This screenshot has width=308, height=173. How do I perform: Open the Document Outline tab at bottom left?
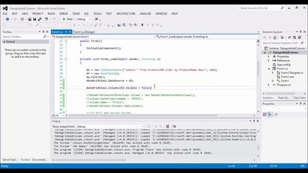(x=39, y=160)
